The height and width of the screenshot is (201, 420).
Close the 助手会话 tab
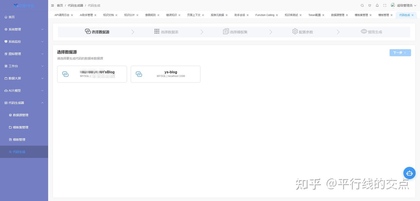(x=248, y=15)
